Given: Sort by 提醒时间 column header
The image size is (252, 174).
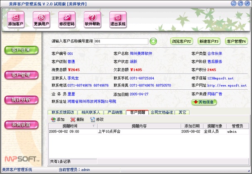Looking at the screenshot, I should (70, 126).
